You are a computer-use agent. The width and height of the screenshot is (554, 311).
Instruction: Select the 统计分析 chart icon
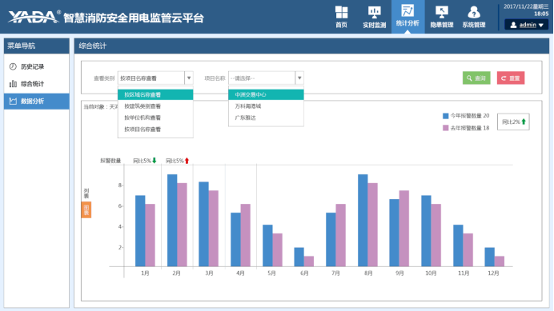[x=407, y=10]
